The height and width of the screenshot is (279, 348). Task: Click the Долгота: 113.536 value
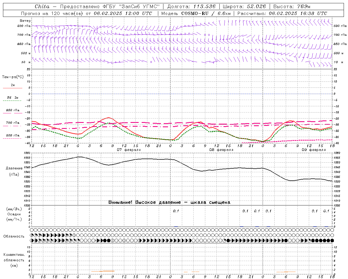191,7
